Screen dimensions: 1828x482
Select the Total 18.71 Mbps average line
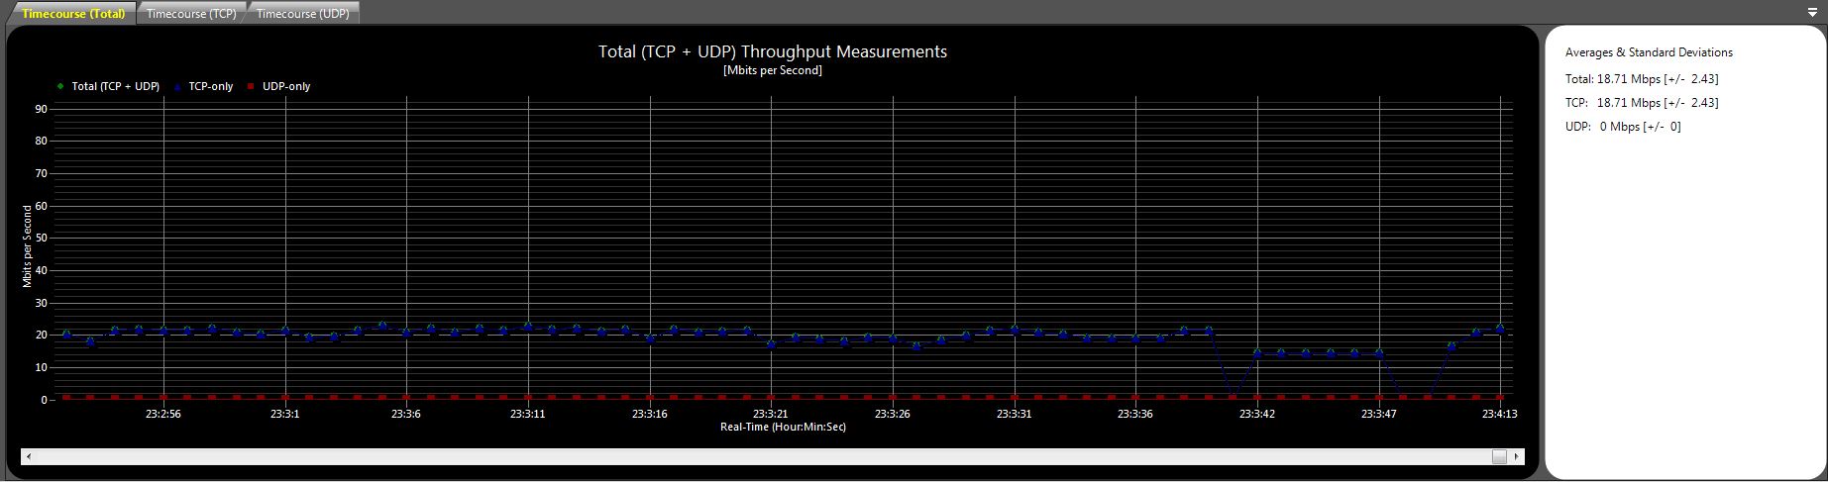(x=1642, y=79)
